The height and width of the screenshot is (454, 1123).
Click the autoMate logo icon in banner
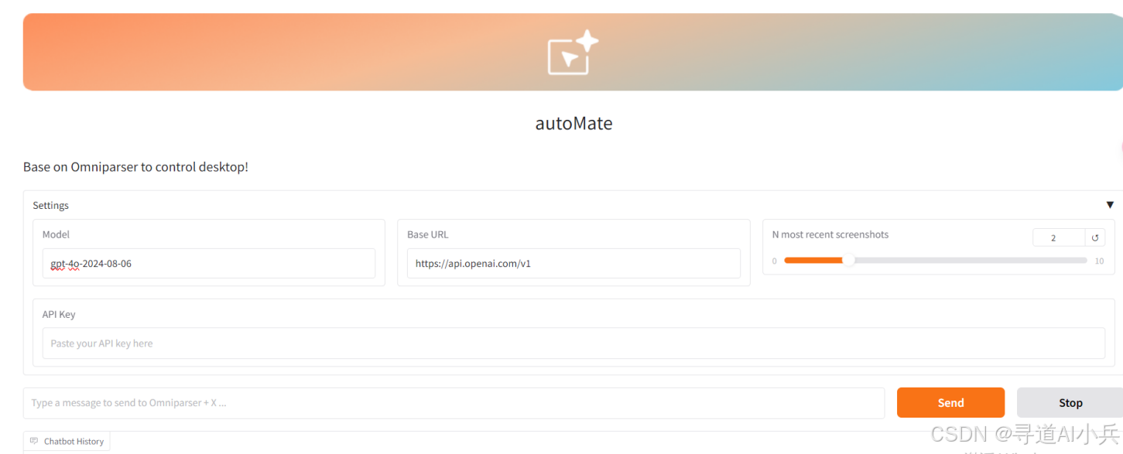point(573,53)
